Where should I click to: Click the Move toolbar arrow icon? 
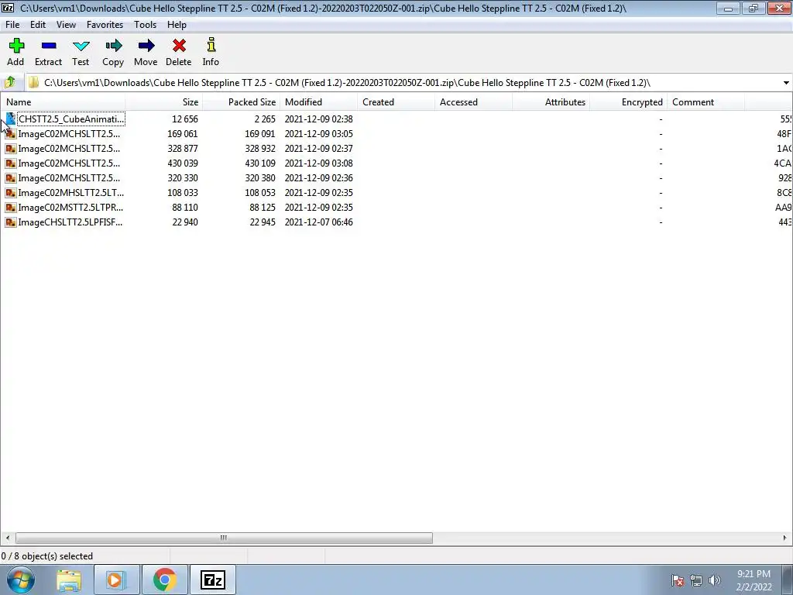click(146, 46)
